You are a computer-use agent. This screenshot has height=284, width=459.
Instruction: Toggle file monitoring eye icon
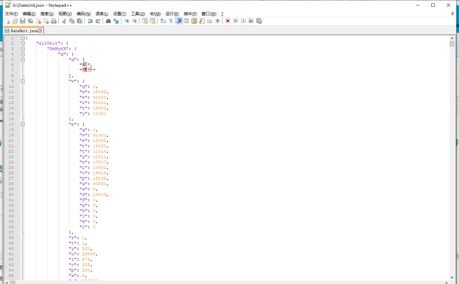[217, 21]
